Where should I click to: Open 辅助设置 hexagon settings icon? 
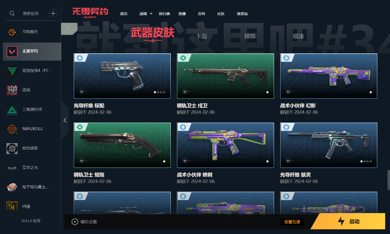click(x=75, y=222)
